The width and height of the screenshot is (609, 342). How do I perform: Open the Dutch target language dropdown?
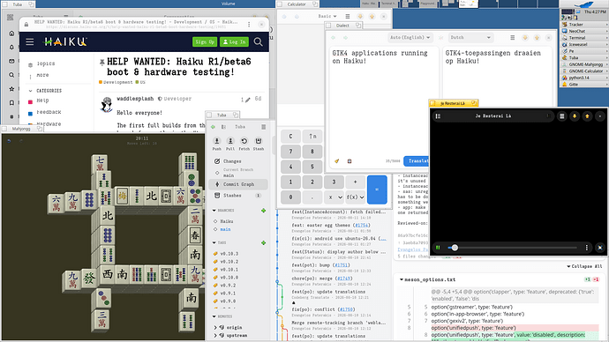470,38
